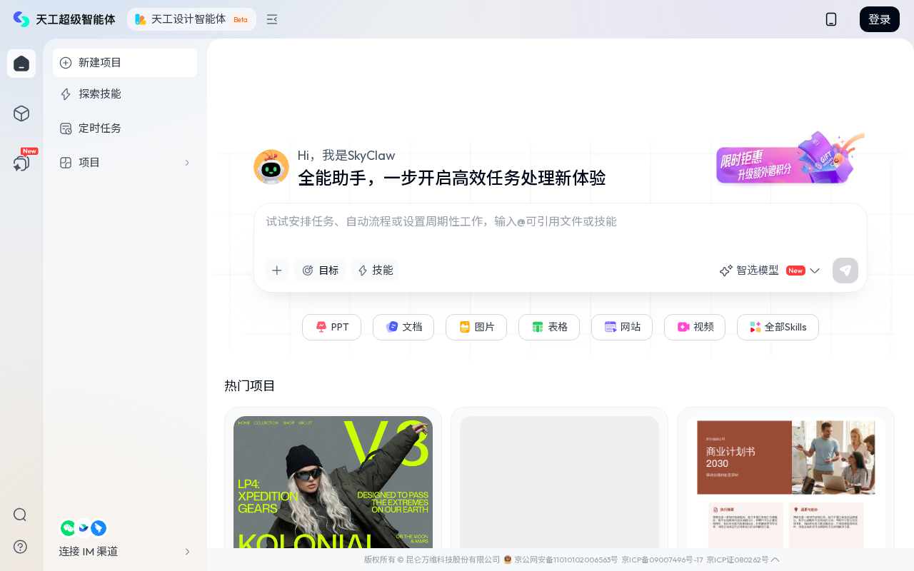Open the cube icon in left rail

(21, 113)
